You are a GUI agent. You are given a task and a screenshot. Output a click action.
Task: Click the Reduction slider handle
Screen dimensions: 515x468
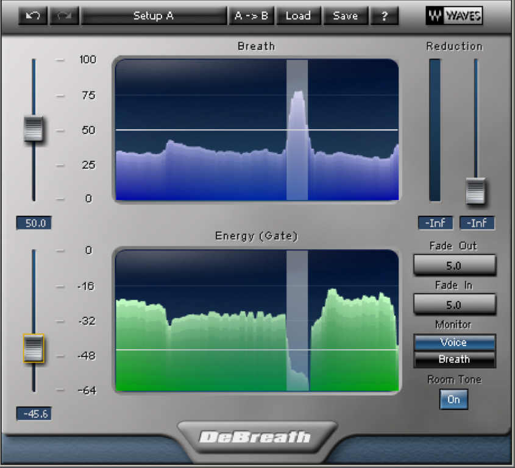(475, 191)
